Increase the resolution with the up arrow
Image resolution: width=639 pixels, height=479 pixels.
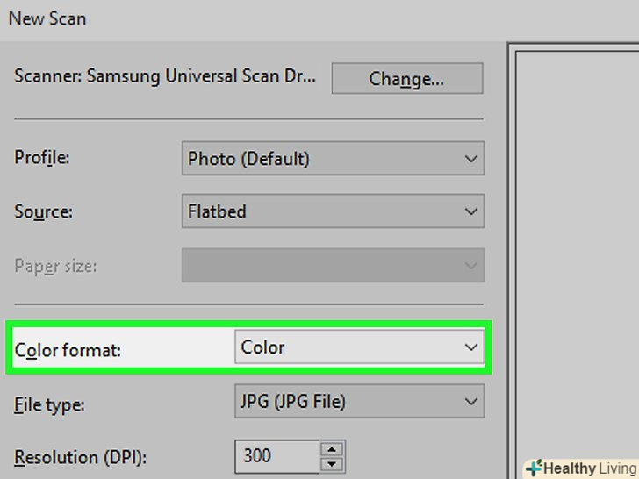coord(331,448)
